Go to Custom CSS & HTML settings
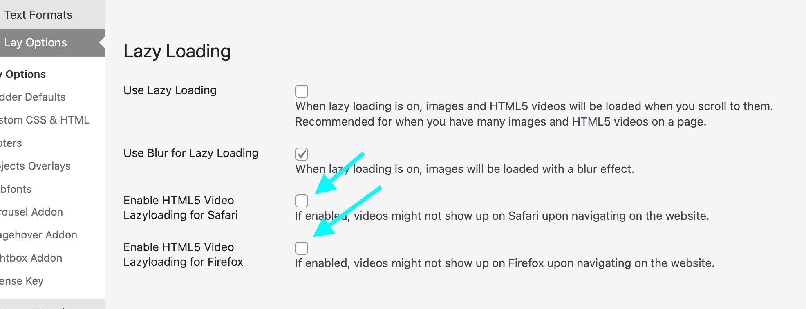 pos(45,120)
